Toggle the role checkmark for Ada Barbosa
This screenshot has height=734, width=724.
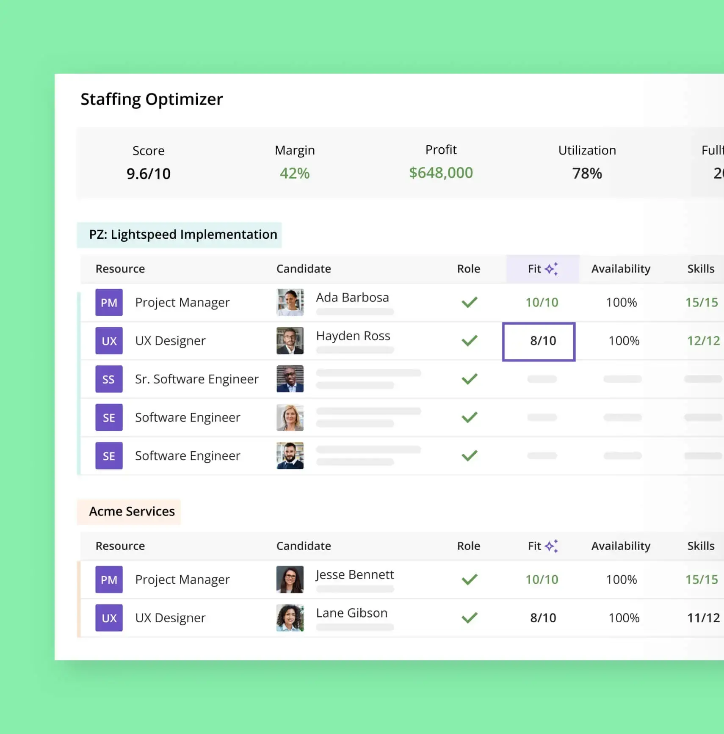coord(469,302)
